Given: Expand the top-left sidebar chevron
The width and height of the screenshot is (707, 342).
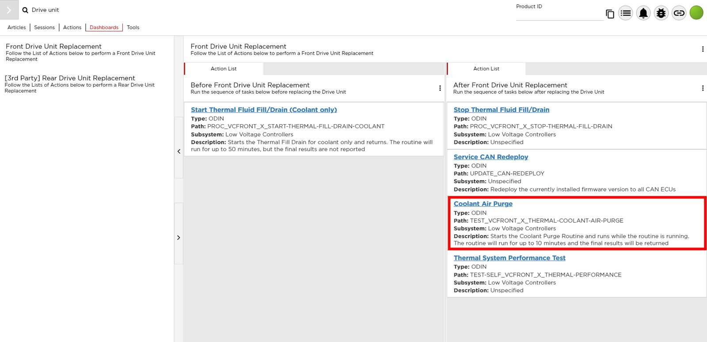Looking at the screenshot, I should [x=9, y=10].
